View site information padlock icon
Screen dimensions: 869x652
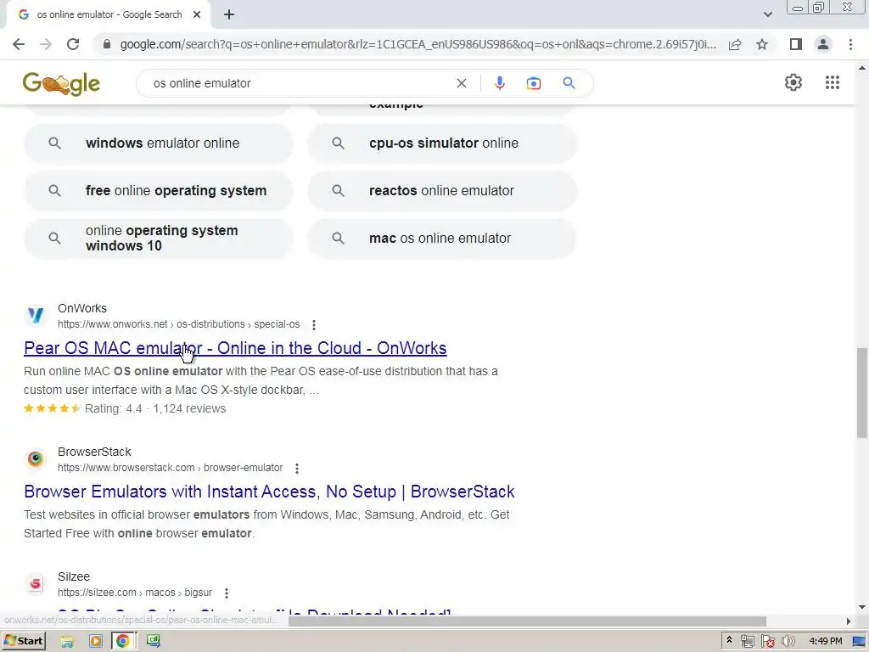click(x=106, y=44)
